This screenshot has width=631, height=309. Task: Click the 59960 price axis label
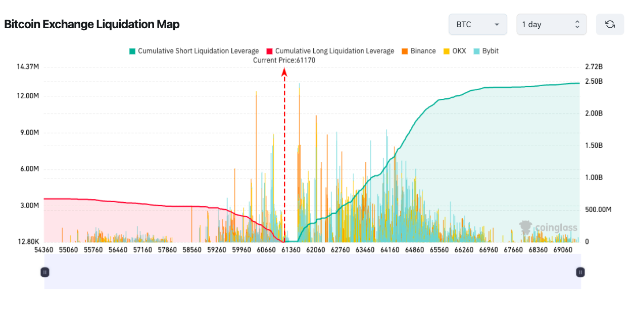(x=241, y=250)
